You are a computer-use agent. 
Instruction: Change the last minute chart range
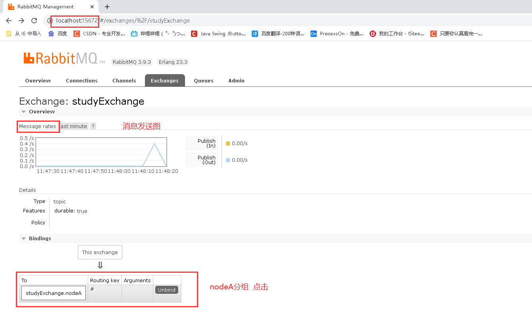pyautogui.click(x=74, y=126)
